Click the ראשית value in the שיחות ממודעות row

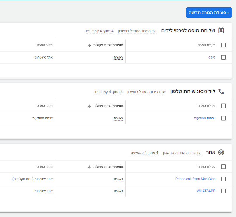(x=118, y=118)
